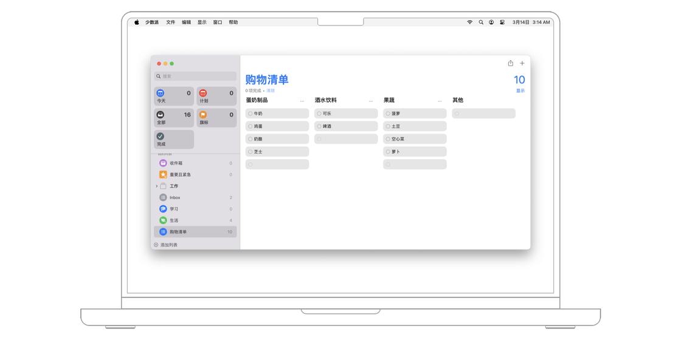Open options for 果蔬 column
This screenshot has height=340, width=681.
point(440,101)
